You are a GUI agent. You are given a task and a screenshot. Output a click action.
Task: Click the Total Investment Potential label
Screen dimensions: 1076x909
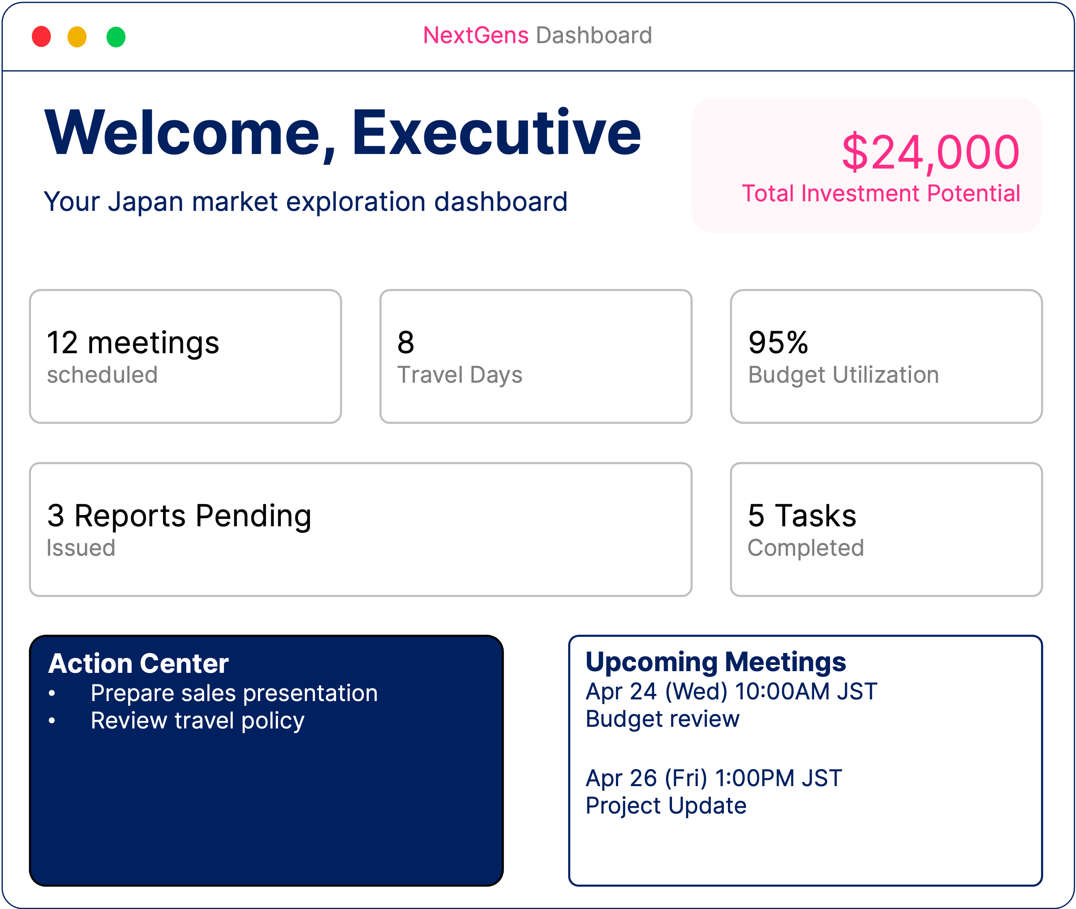click(880, 194)
